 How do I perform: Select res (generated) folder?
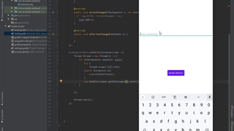pyautogui.click(x=20, y=23)
